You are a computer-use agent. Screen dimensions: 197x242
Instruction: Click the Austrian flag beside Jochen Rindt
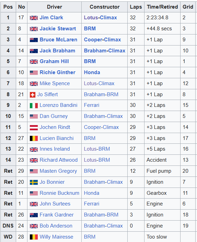34,128
